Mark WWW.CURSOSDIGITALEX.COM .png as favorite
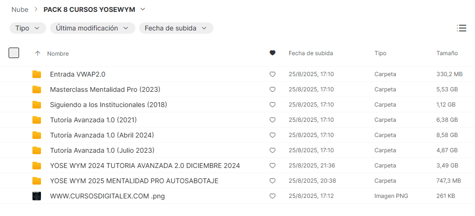 pos(273,196)
